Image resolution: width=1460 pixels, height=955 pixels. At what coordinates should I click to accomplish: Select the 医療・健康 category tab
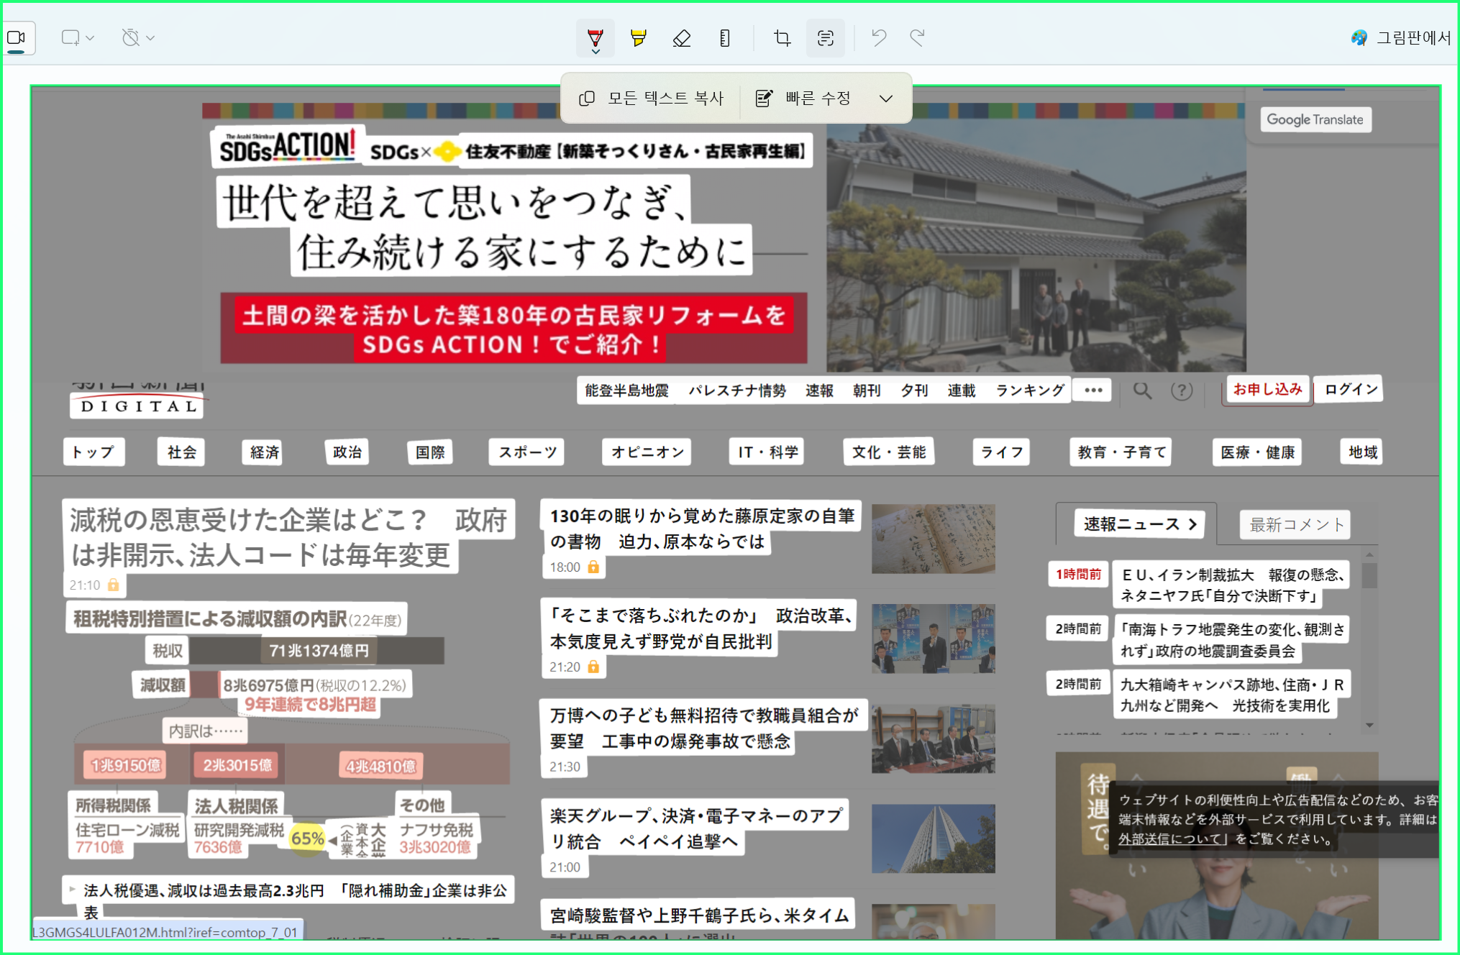pos(1256,452)
